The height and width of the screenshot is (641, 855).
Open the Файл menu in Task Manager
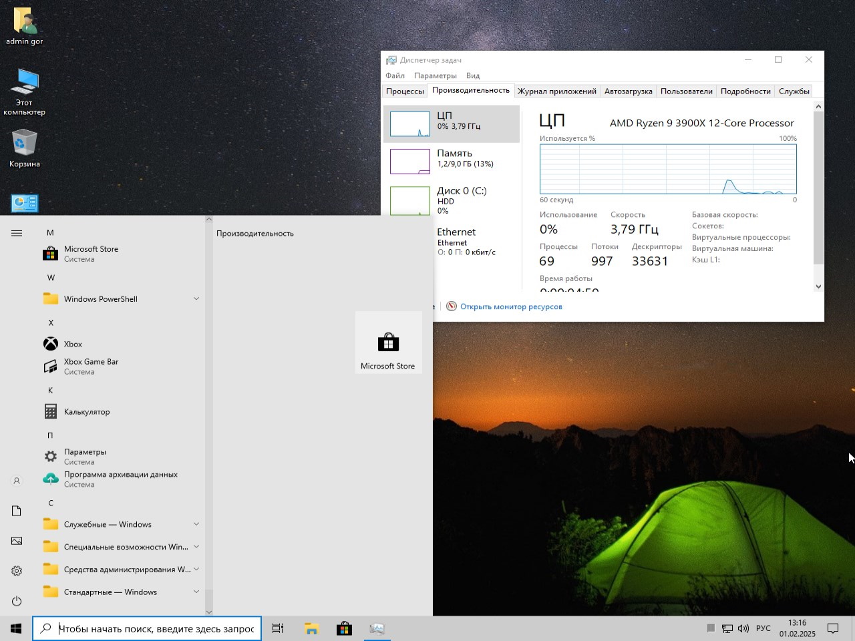[395, 75]
